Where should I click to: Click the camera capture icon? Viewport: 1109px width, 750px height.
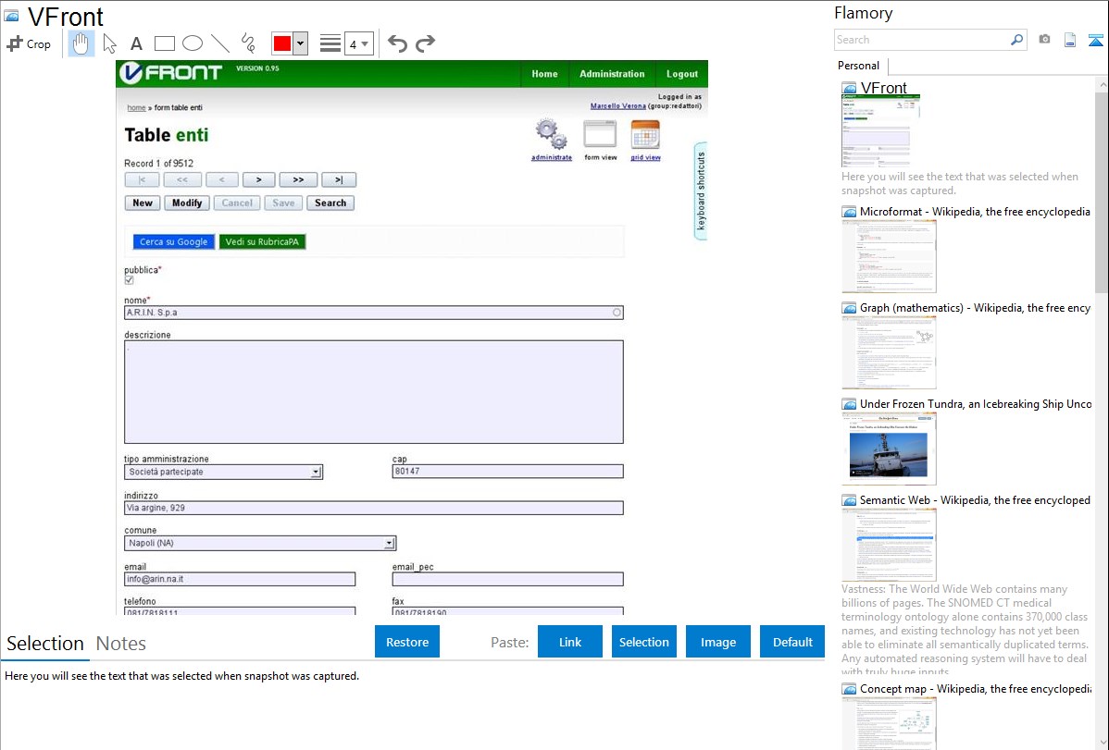click(1044, 40)
